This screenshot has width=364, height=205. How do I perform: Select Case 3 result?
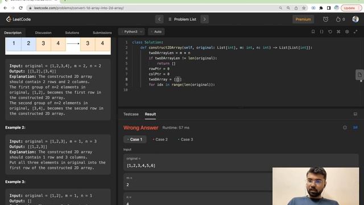pos(186,140)
